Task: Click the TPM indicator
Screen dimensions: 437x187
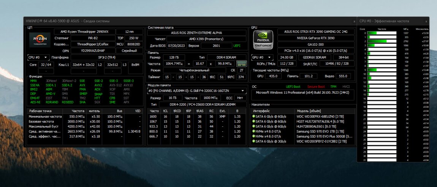Action: (x=333, y=87)
